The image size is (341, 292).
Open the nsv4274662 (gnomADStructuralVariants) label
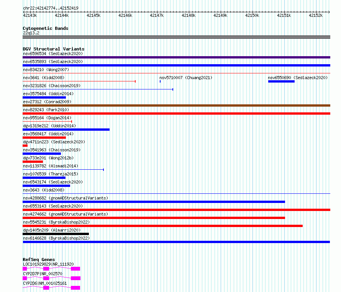[66, 214]
